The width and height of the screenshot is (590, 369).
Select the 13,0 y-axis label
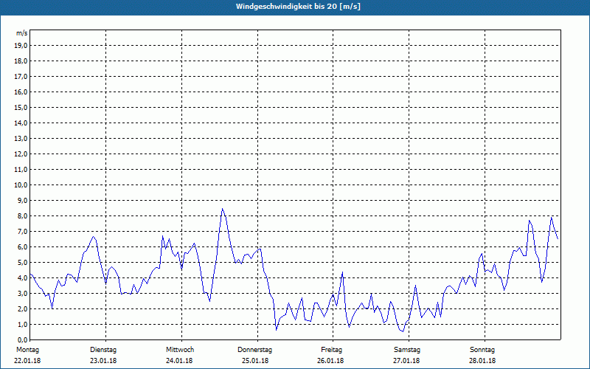click(21, 138)
